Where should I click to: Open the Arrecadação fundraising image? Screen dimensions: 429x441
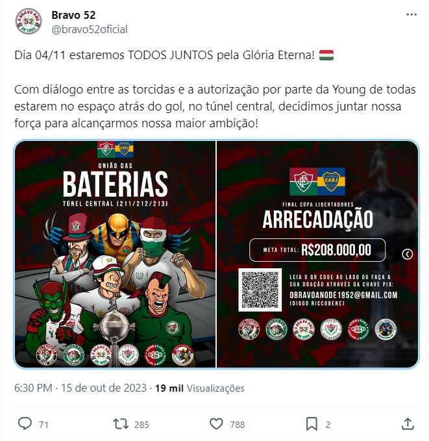317,254
